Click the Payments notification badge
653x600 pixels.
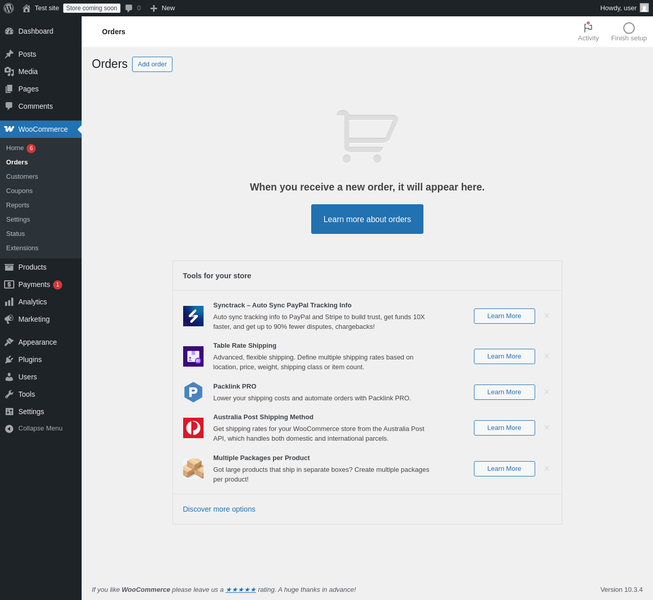58,285
